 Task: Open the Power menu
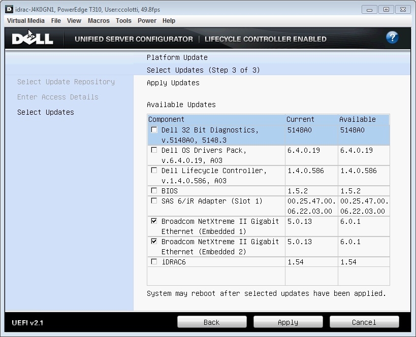[147, 21]
